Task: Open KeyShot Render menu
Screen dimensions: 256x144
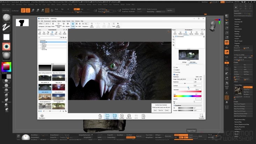Action: [x=69, y=21]
